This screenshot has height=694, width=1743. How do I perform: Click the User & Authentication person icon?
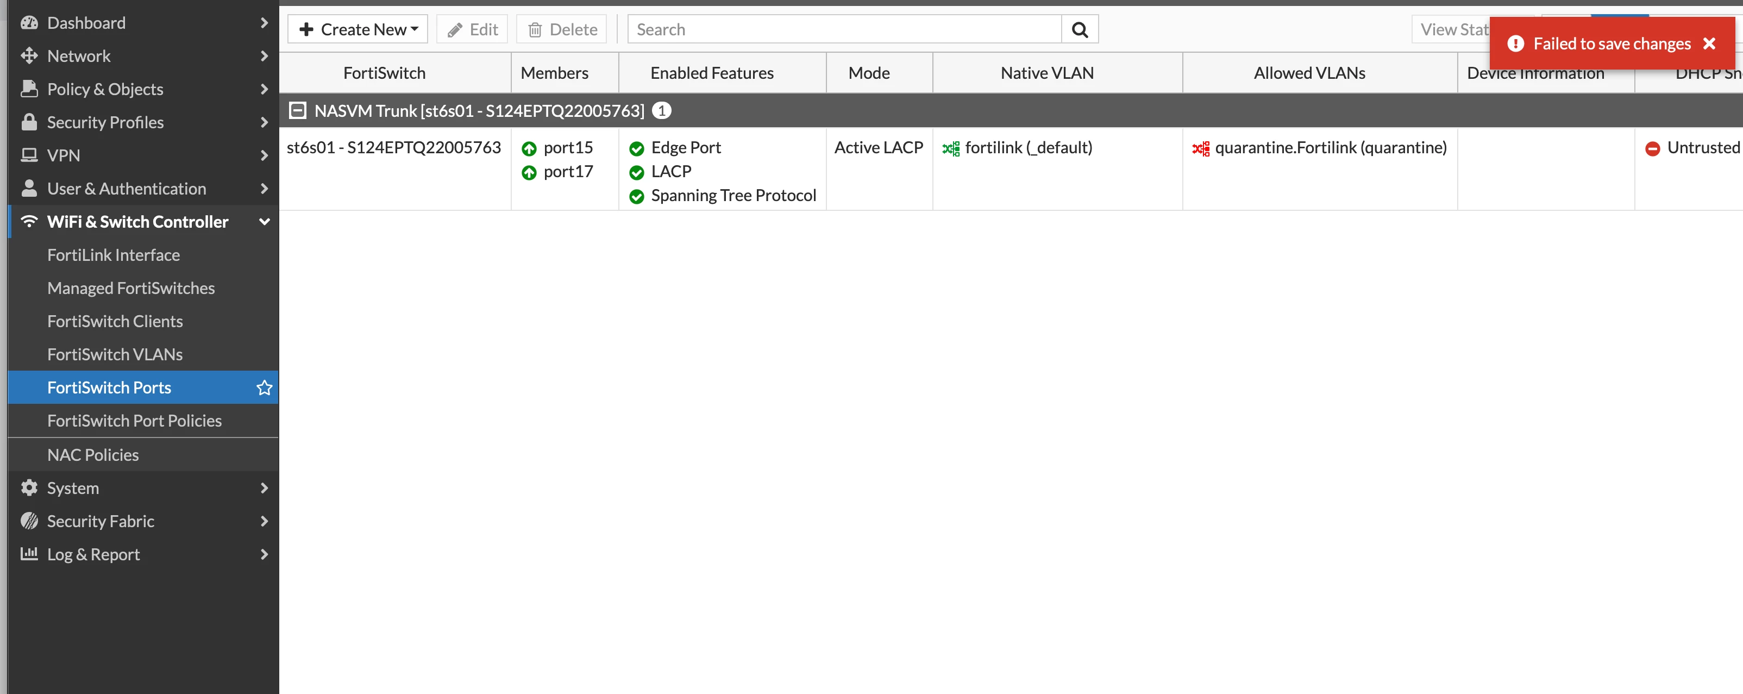tap(29, 188)
